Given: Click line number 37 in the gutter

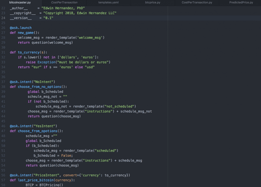Looking at the screenshot, I should 3,82.
